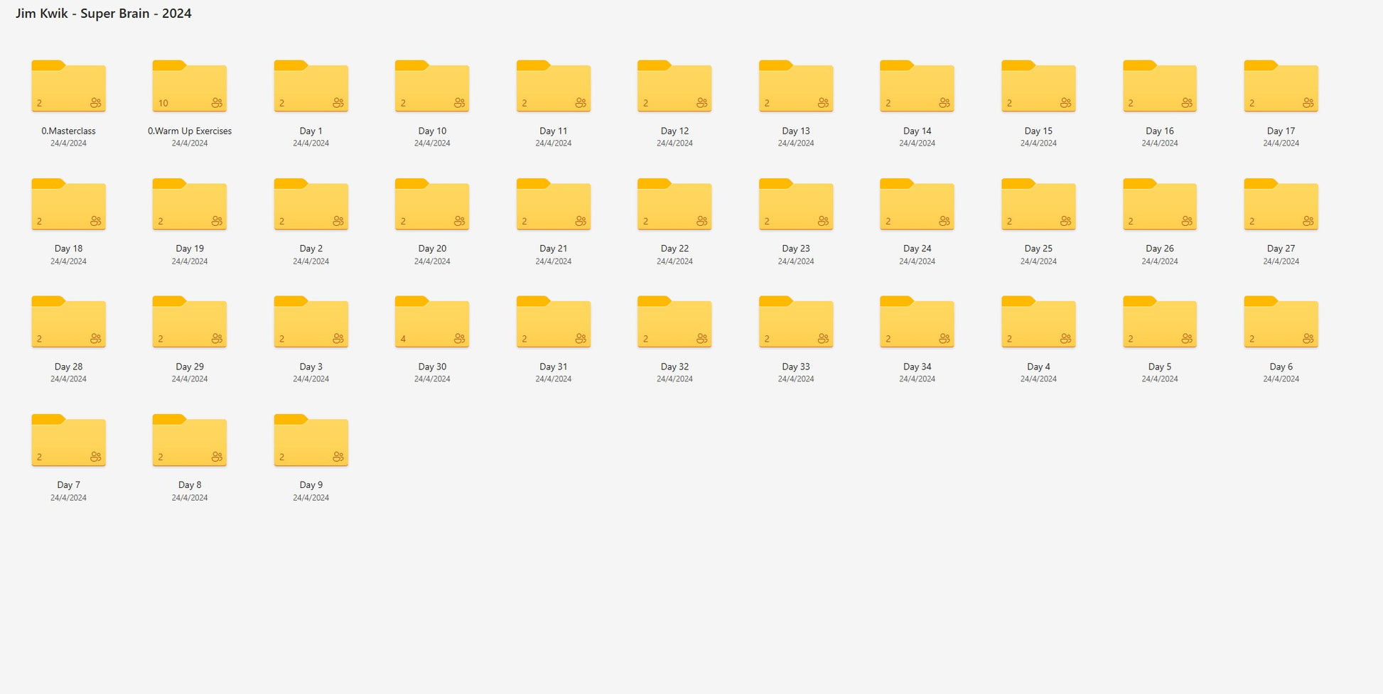Open the Day 8 folder

pyautogui.click(x=189, y=440)
